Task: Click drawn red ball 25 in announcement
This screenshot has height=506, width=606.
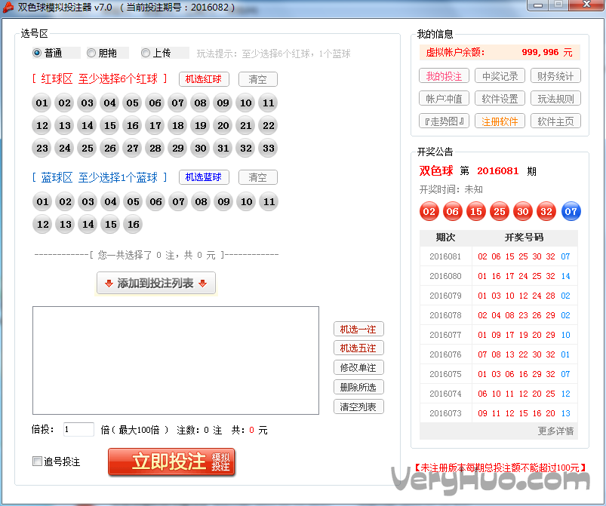Action: point(500,211)
